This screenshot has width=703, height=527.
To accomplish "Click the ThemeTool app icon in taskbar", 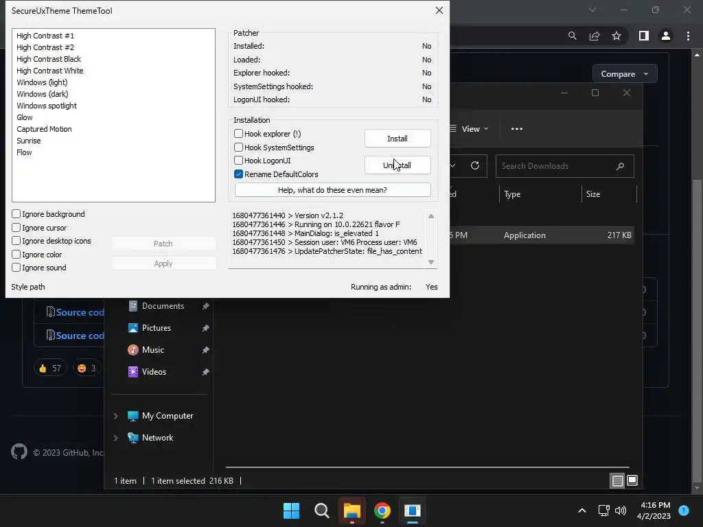I will (412, 511).
